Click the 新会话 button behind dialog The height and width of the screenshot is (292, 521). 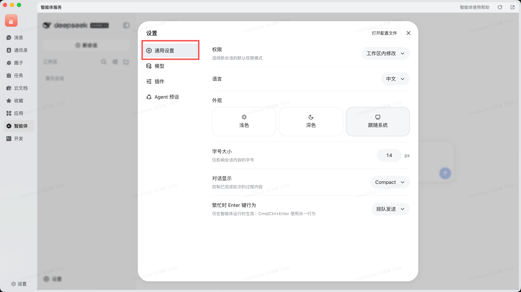tap(86, 45)
